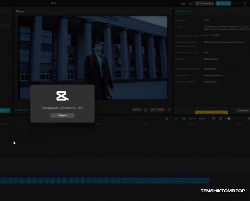Click the microphone voiceover record icon
250x201 pixels.
coord(167,119)
